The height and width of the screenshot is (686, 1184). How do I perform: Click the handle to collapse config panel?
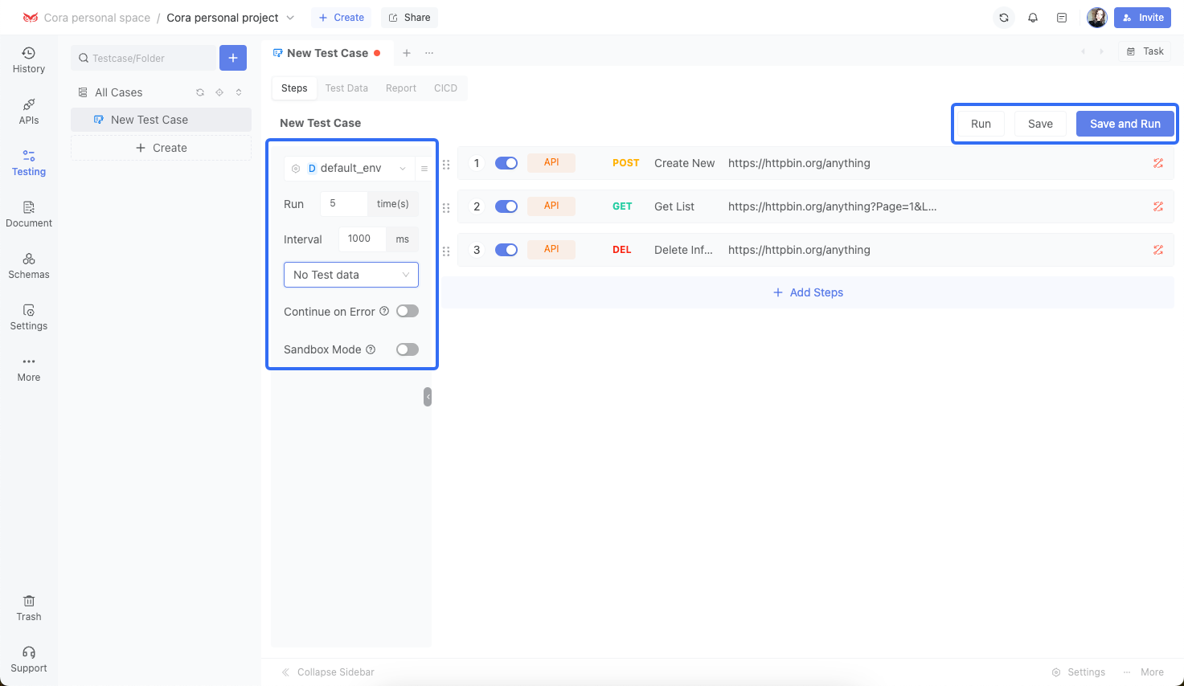point(428,397)
